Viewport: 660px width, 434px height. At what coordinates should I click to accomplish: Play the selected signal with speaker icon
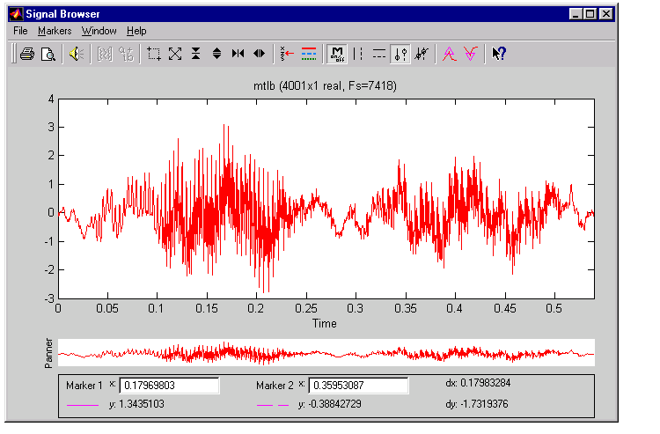click(76, 54)
